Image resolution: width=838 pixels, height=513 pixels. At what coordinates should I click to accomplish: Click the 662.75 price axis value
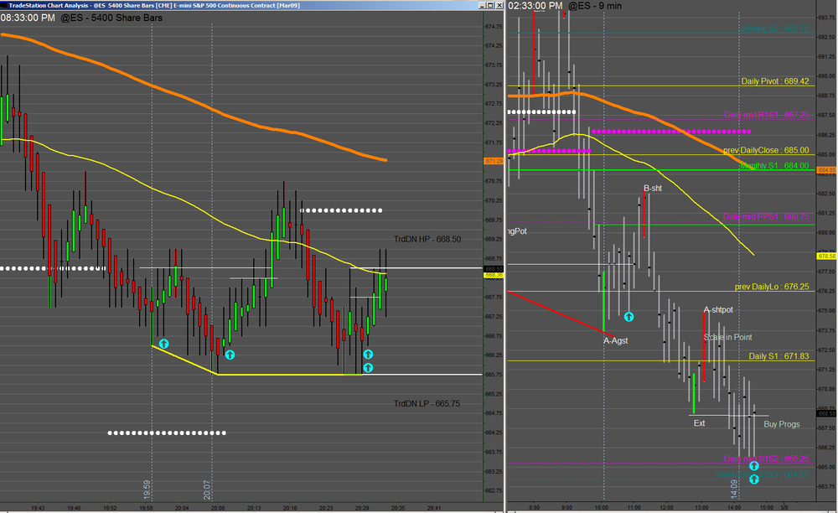click(x=494, y=490)
